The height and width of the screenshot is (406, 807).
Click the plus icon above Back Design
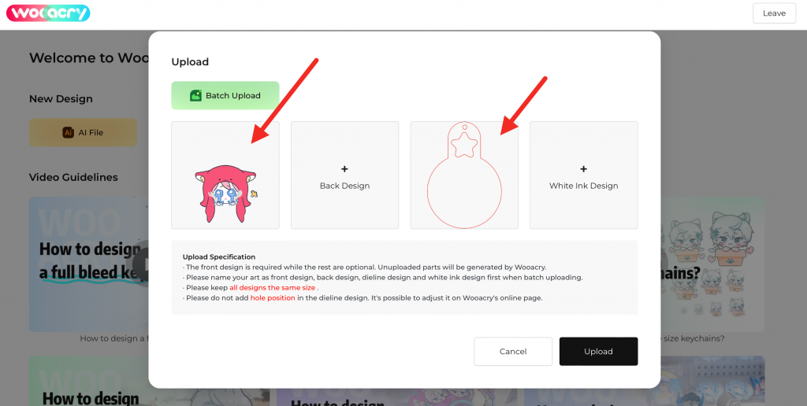344,169
